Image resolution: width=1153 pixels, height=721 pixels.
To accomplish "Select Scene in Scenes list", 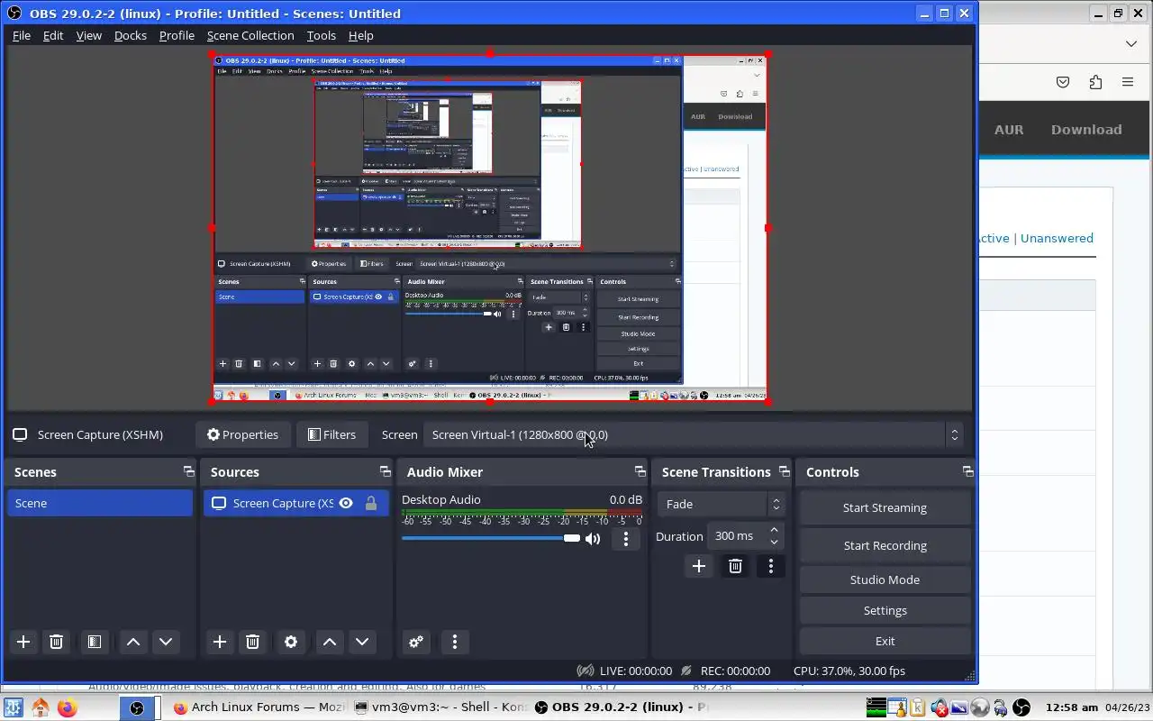I will [x=100, y=503].
